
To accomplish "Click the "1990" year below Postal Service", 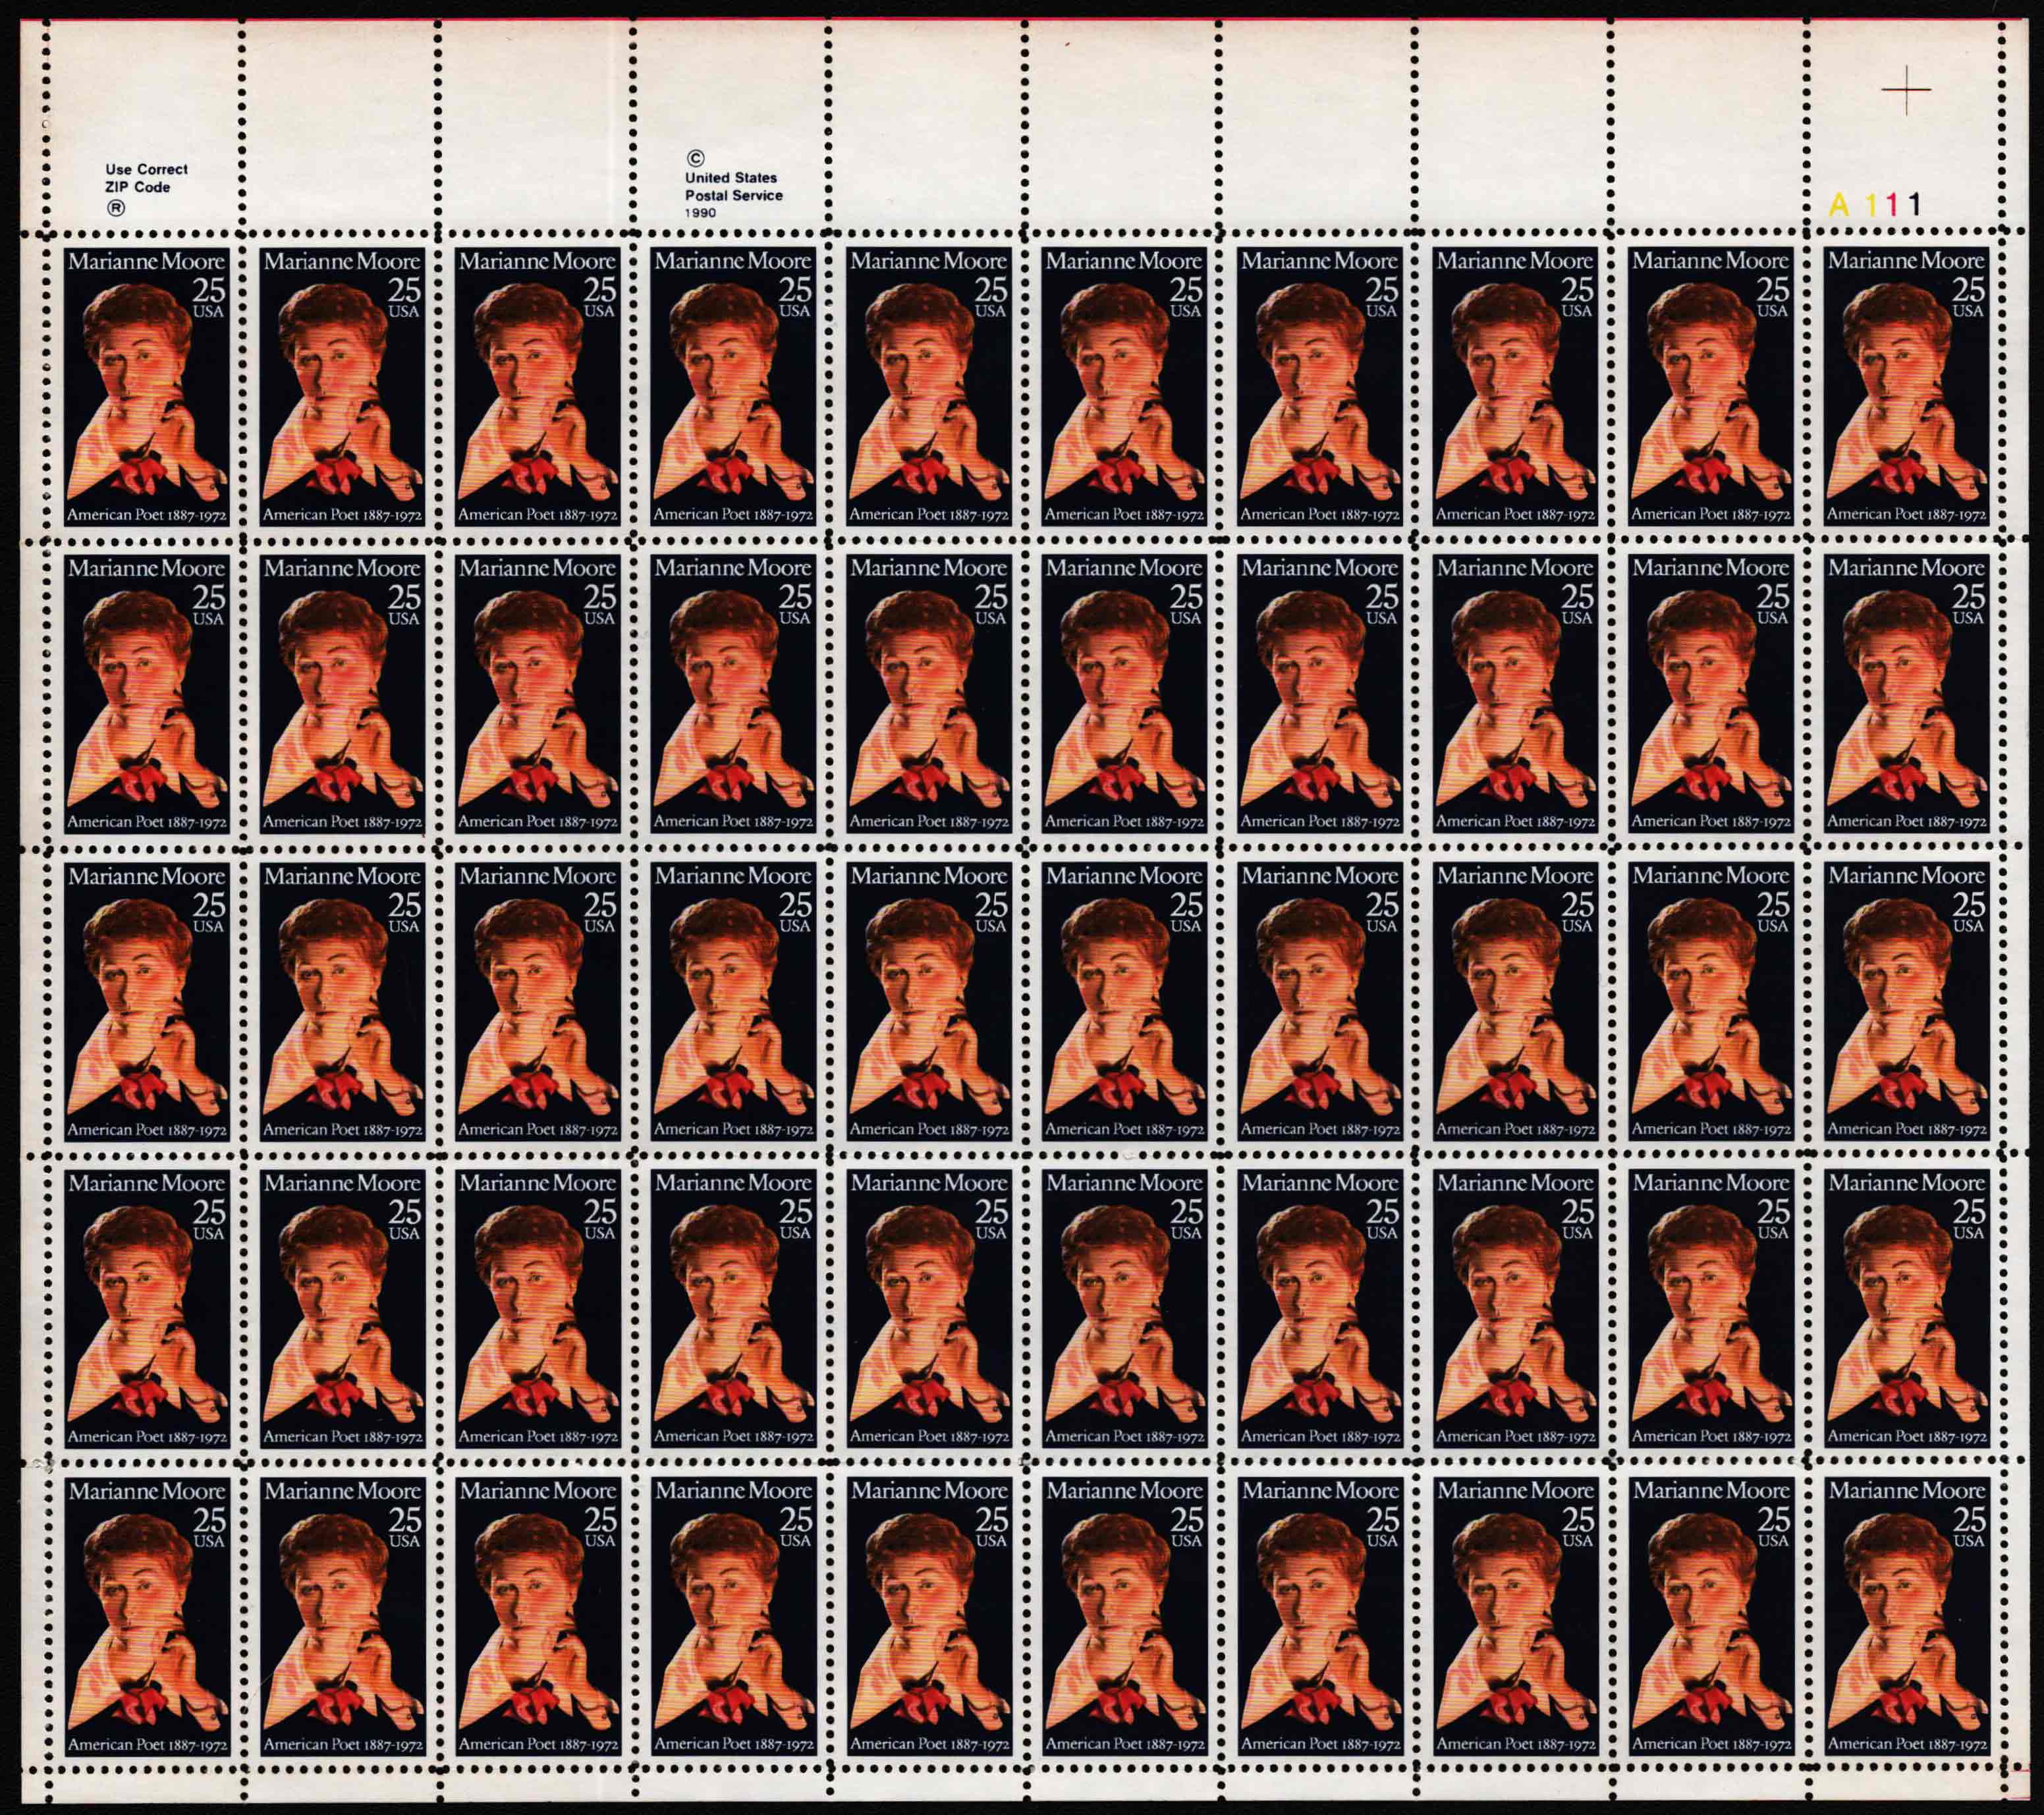I will (x=700, y=213).
